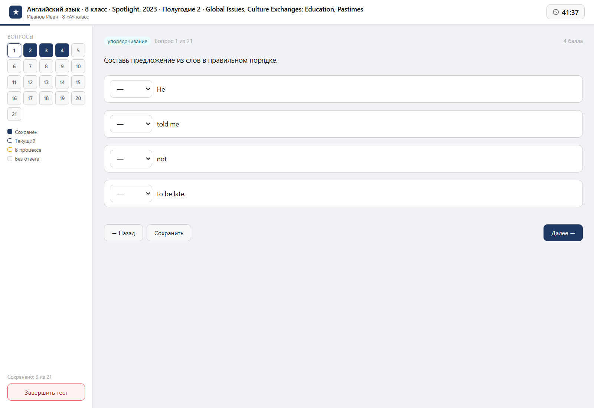The image size is (594, 408).
Task: Jump to question 18
Action: (x=46, y=98)
